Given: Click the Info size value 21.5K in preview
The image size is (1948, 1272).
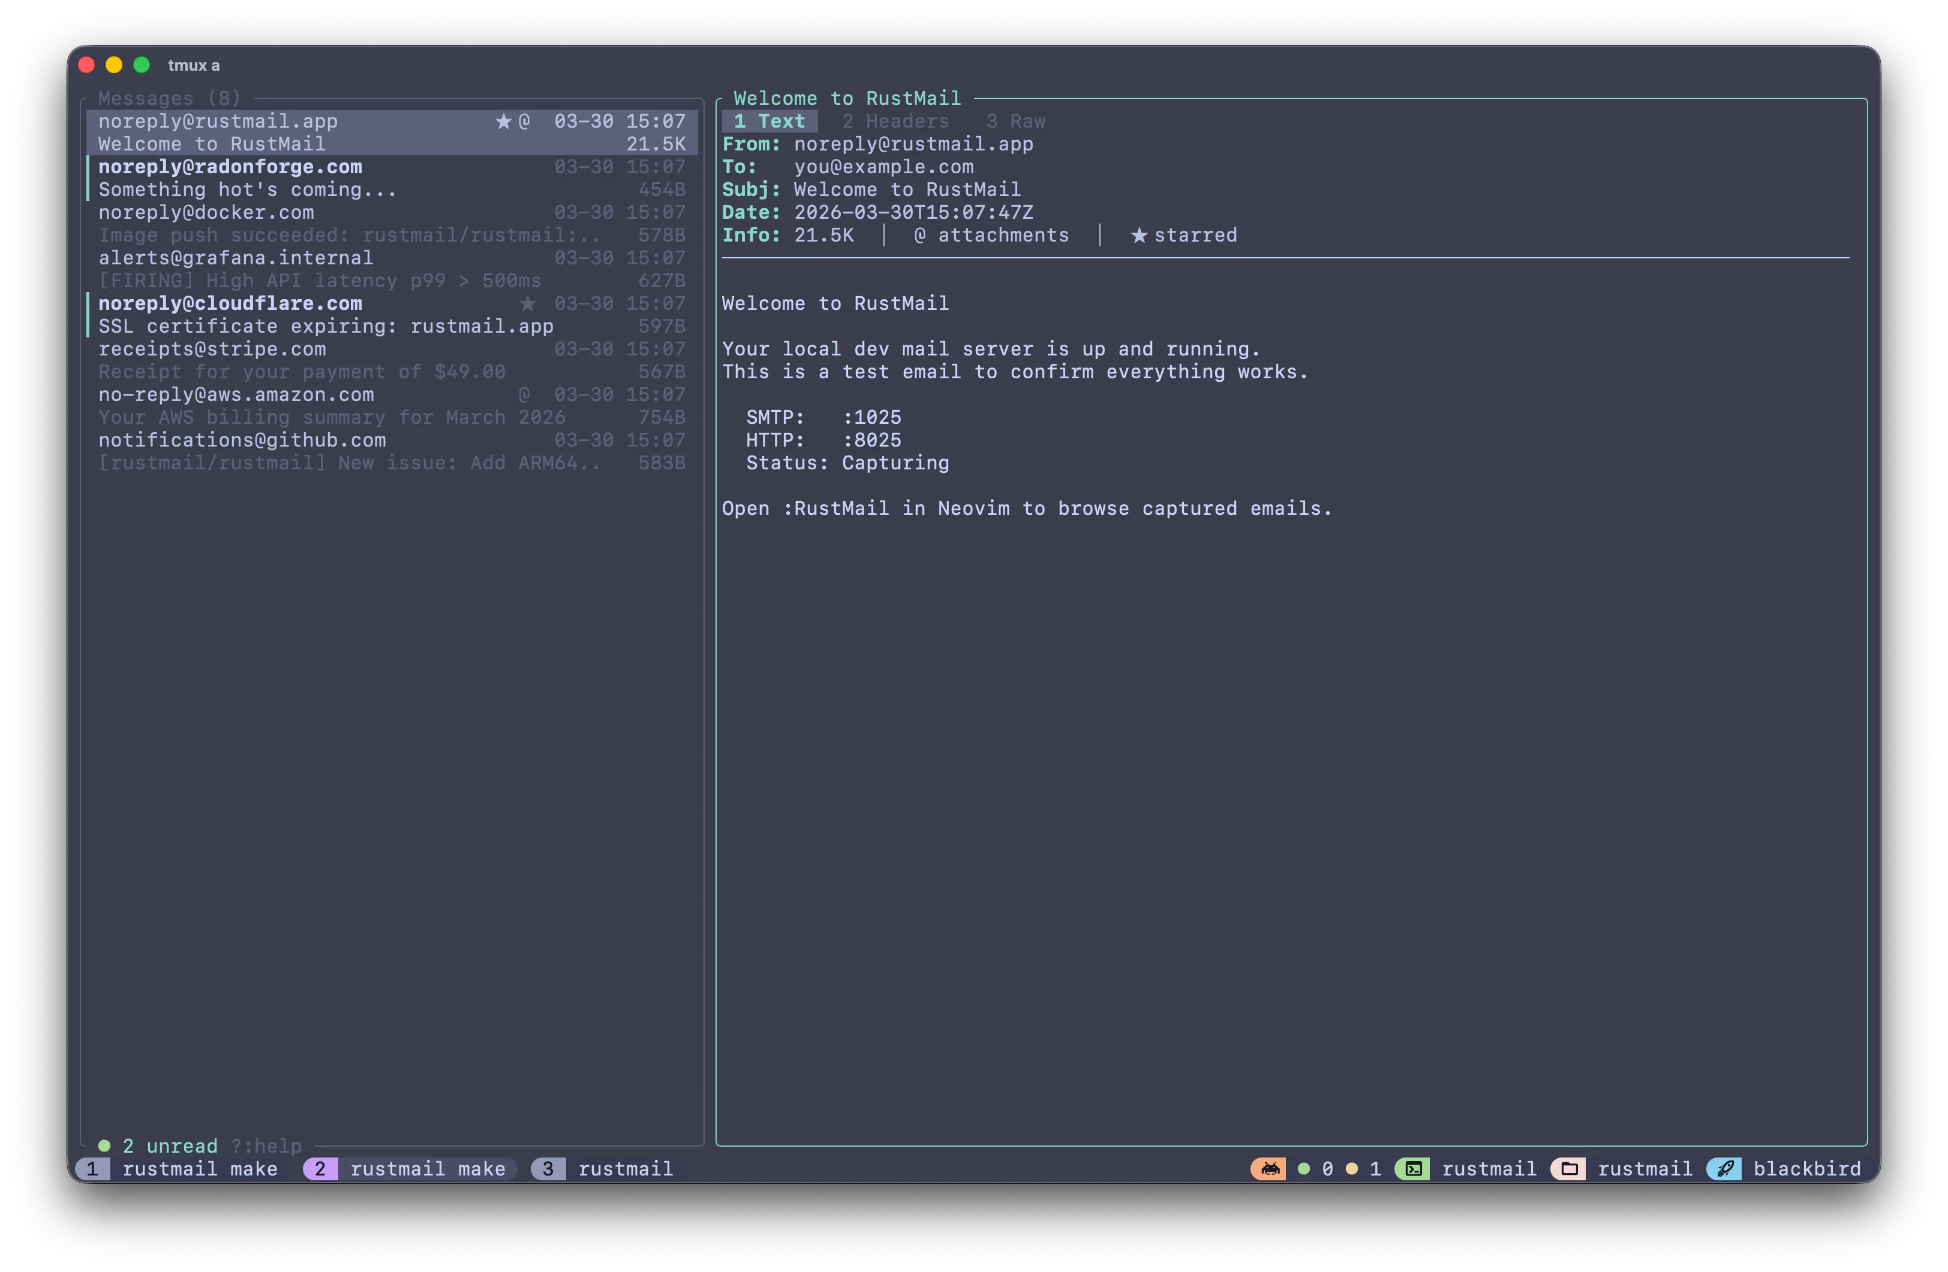Looking at the screenshot, I should 823,235.
